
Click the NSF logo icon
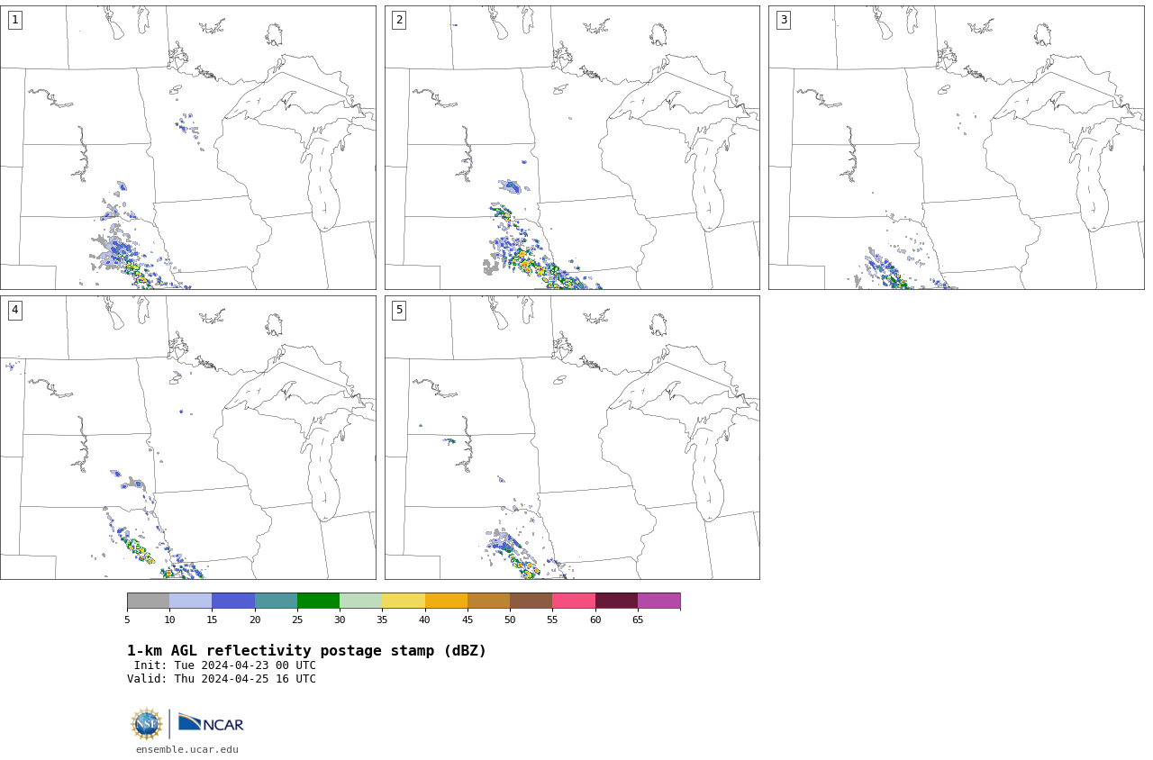pyautogui.click(x=146, y=724)
